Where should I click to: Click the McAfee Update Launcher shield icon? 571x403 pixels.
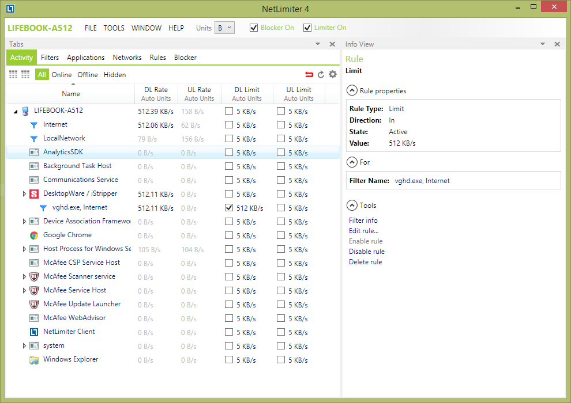(34, 305)
